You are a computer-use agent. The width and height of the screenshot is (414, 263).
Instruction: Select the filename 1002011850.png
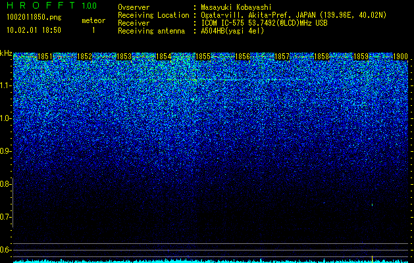tap(34, 18)
